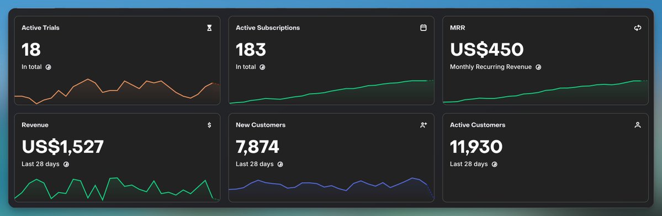662x216 pixels.
Task: Click the Revenue card title
Action: (x=35, y=125)
